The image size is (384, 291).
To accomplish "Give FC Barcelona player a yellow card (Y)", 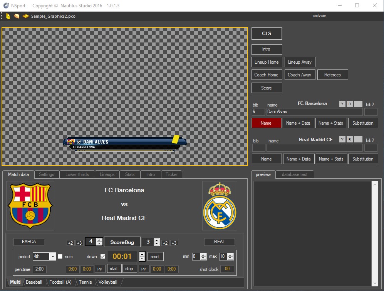I will (x=342, y=104).
